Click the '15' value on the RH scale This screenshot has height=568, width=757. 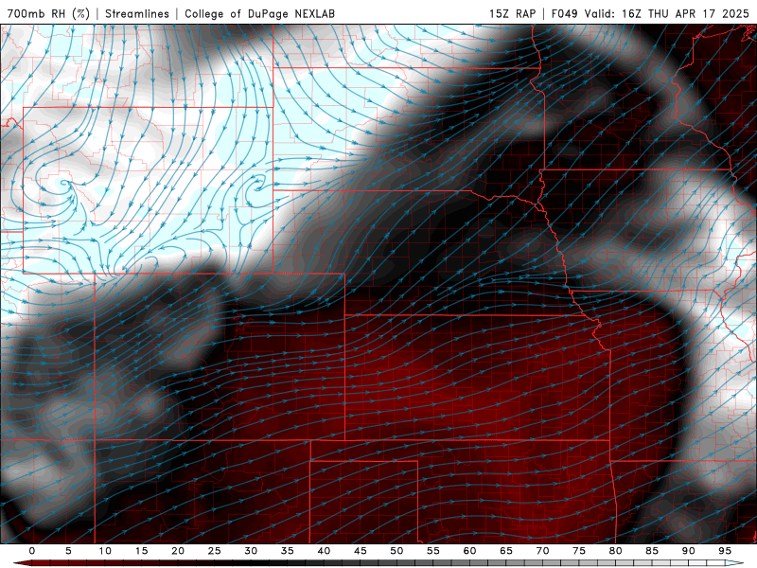141,551
